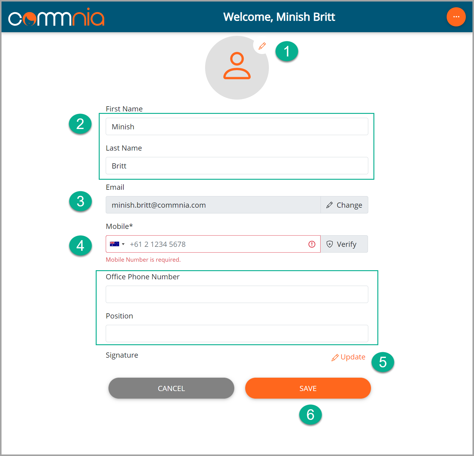Click the SAVE button

[308, 388]
